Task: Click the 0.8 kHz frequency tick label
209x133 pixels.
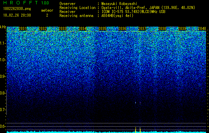Action: coord(3,93)
